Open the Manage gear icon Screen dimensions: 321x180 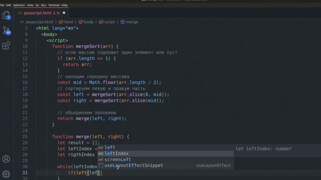tap(6, 174)
